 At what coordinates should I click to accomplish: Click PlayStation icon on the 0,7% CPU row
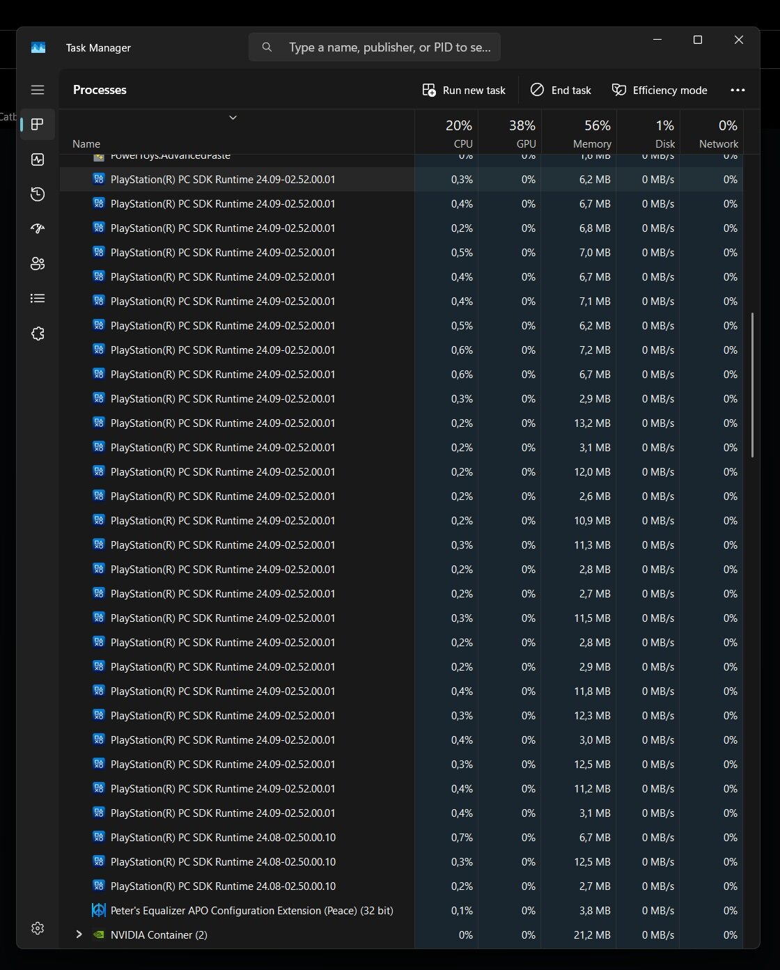pyautogui.click(x=99, y=837)
